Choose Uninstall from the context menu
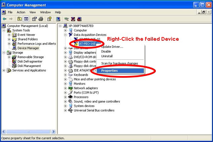The image size is (213, 142). (121, 56)
